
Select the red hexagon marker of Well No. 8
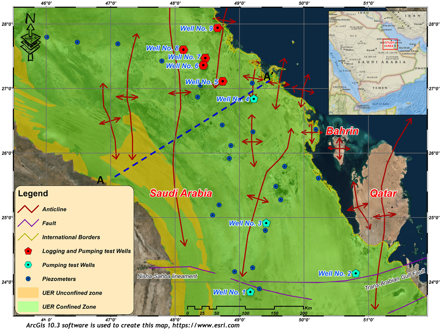(183, 50)
